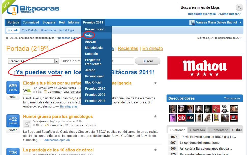This screenshot has width=247, height=155.
Task: Open the Recientes header link
Action: (x=128, y=49)
